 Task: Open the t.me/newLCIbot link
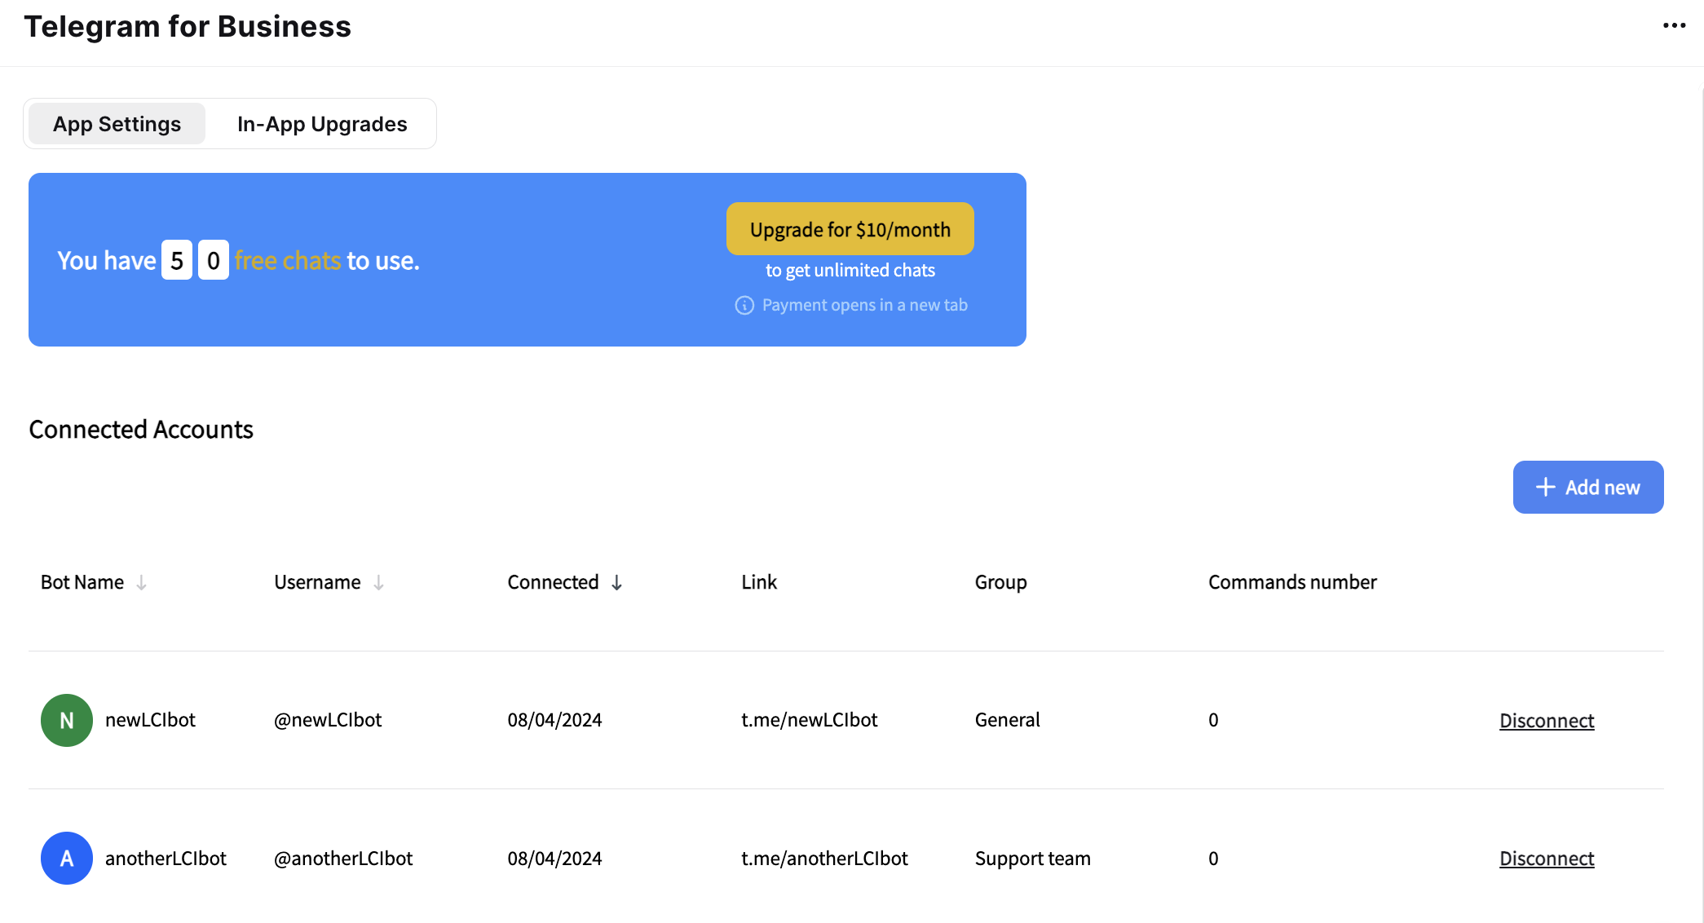809,720
